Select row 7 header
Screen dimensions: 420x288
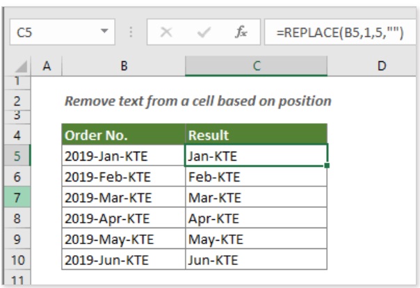17,198
